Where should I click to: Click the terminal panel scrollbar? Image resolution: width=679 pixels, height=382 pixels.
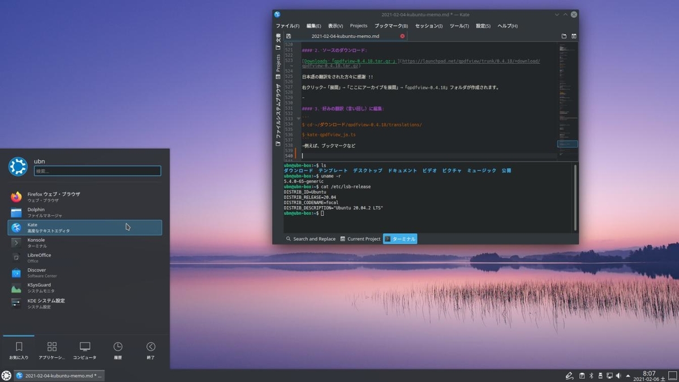point(575,196)
